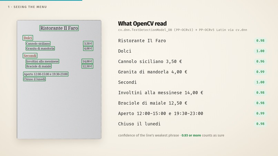Image resolution: width=278 pixels, height=156 pixels.
Task: Select the 'Dolci' OCR result line
Action: point(125,51)
